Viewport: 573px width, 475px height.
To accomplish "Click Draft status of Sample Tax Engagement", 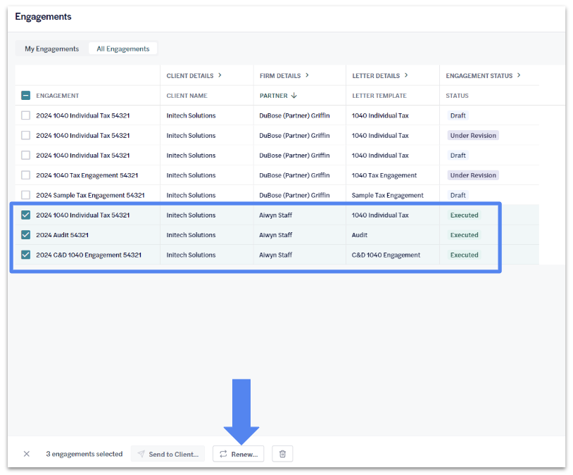I will pos(458,195).
